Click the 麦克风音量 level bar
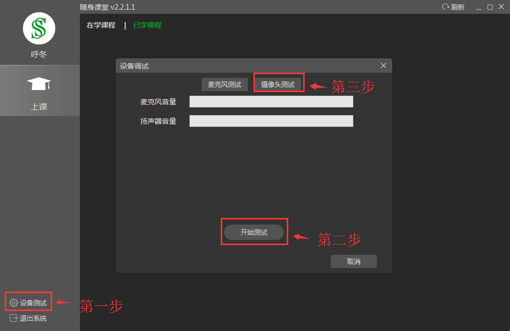The width and height of the screenshot is (510, 331). pos(271,102)
